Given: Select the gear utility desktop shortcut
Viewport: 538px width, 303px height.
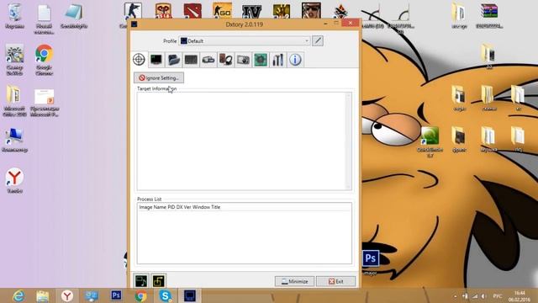Looking at the screenshot, I should 14,60.
